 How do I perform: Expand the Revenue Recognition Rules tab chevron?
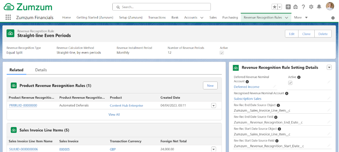point(286,18)
